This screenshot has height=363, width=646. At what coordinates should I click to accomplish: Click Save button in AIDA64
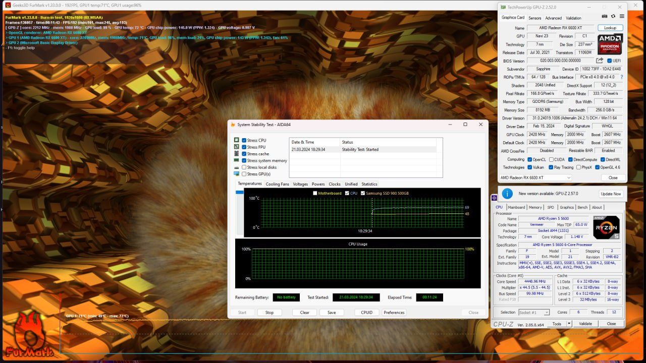point(332,313)
